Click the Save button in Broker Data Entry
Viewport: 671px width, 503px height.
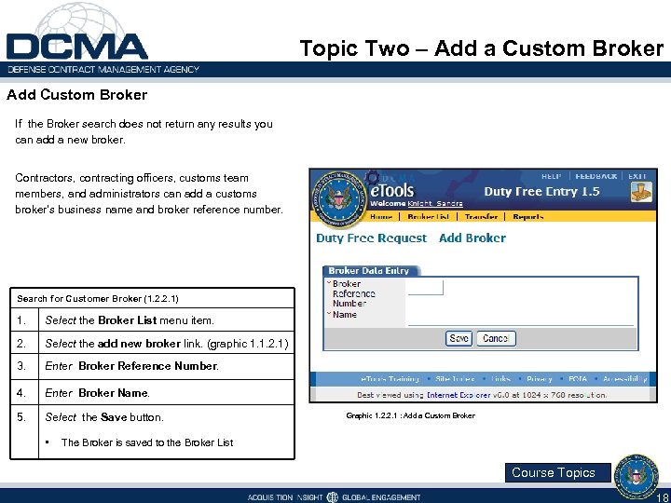pyautogui.click(x=459, y=338)
